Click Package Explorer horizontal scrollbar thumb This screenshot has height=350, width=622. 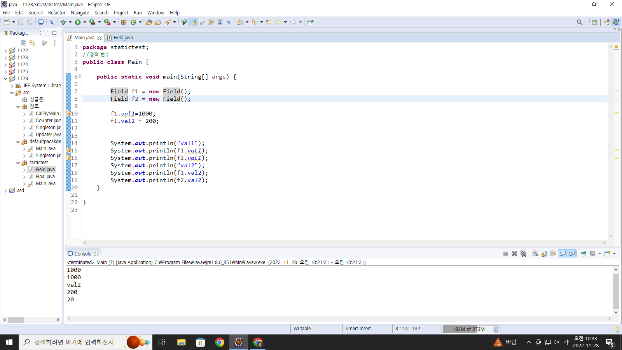tap(16, 320)
